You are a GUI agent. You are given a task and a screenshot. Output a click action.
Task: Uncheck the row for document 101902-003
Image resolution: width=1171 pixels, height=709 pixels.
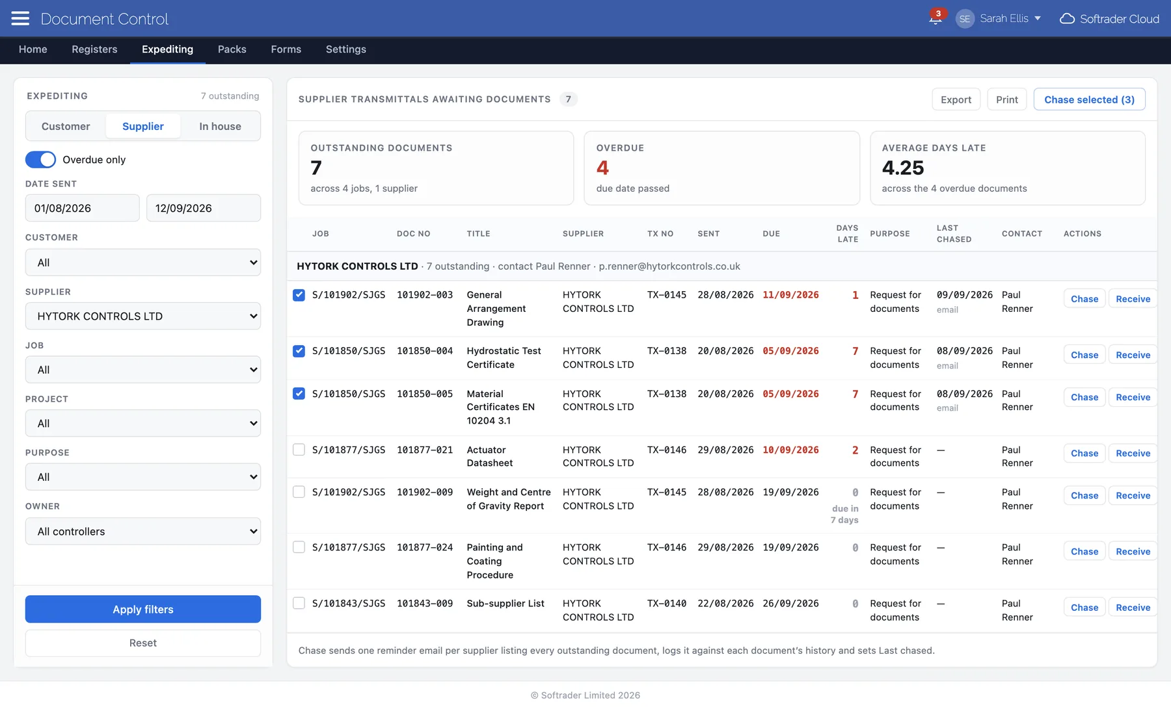[x=299, y=295]
